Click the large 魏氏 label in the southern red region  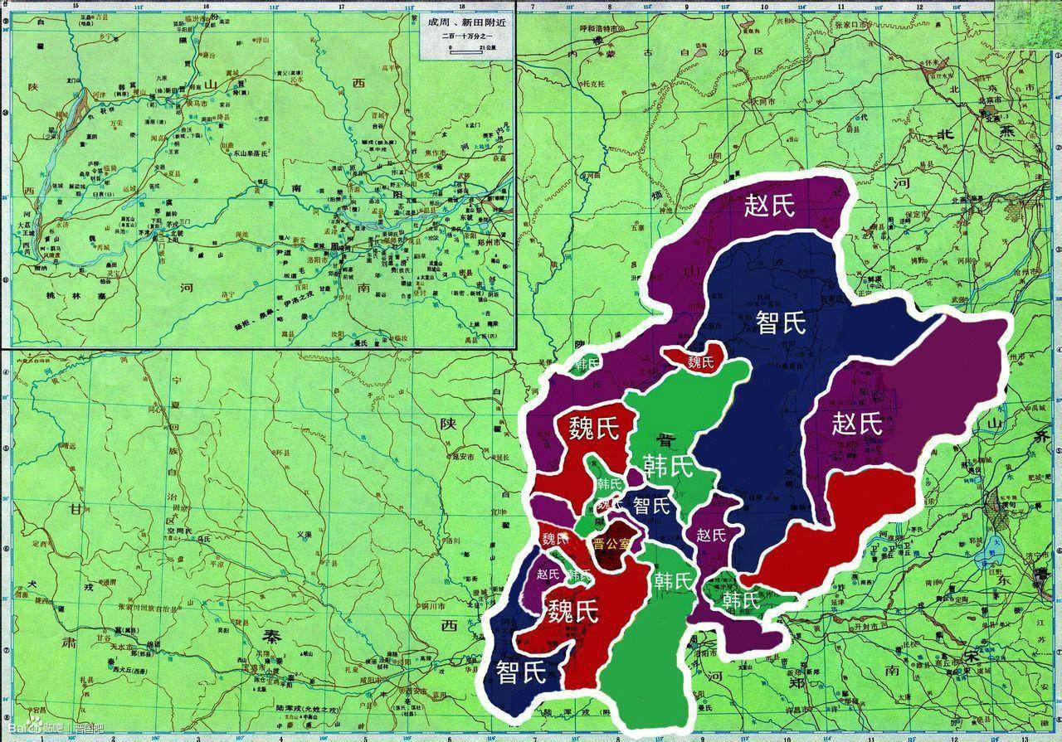click(x=572, y=612)
